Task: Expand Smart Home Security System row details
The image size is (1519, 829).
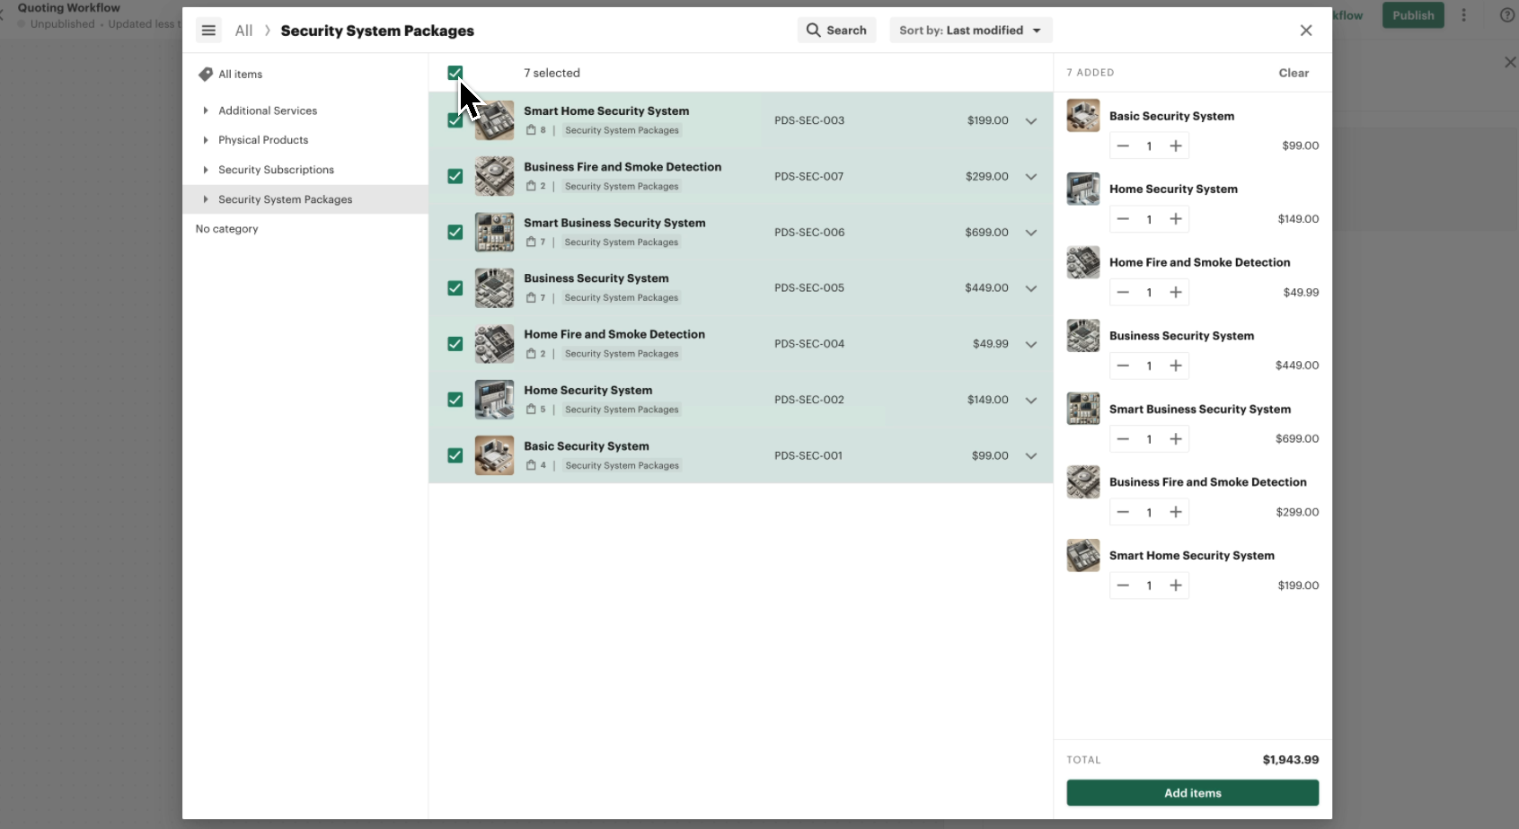Action: [1030, 121]
